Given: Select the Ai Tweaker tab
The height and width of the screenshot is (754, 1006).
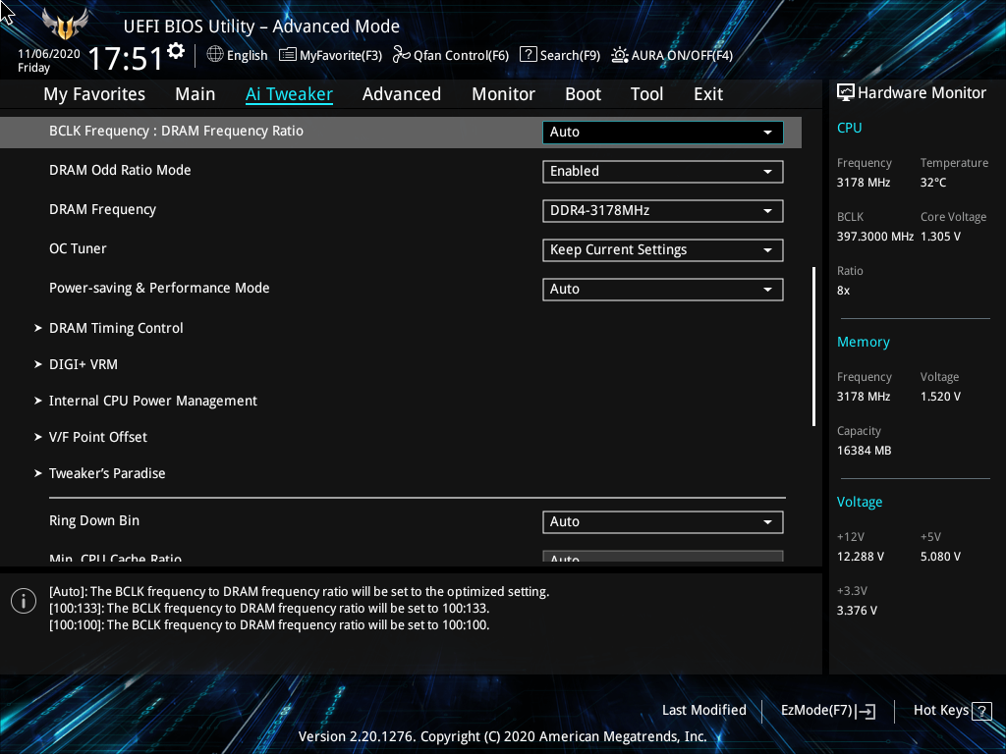Looking at the screenshot, I should (290, 94).
